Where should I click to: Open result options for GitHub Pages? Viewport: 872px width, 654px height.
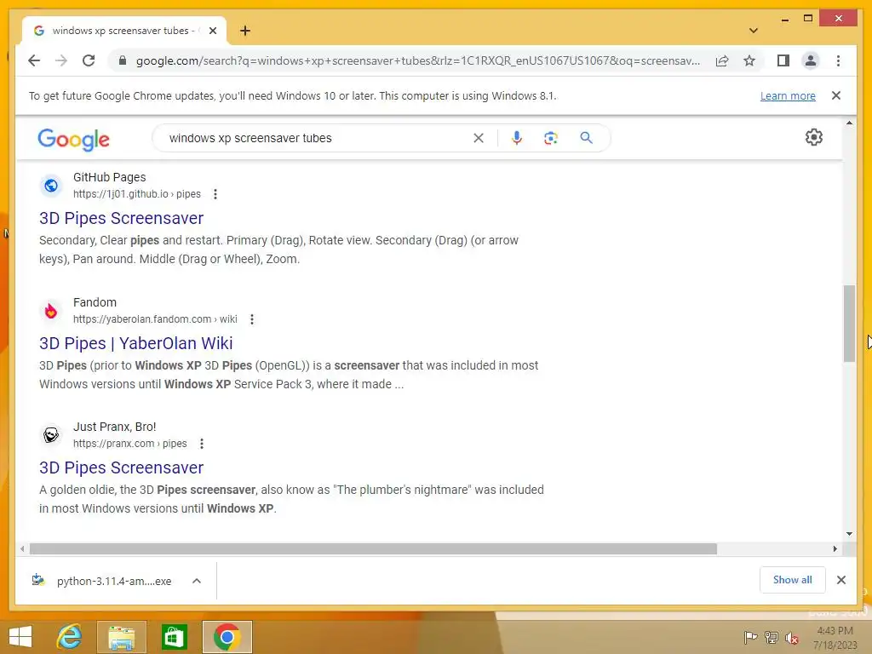point(215,194)
